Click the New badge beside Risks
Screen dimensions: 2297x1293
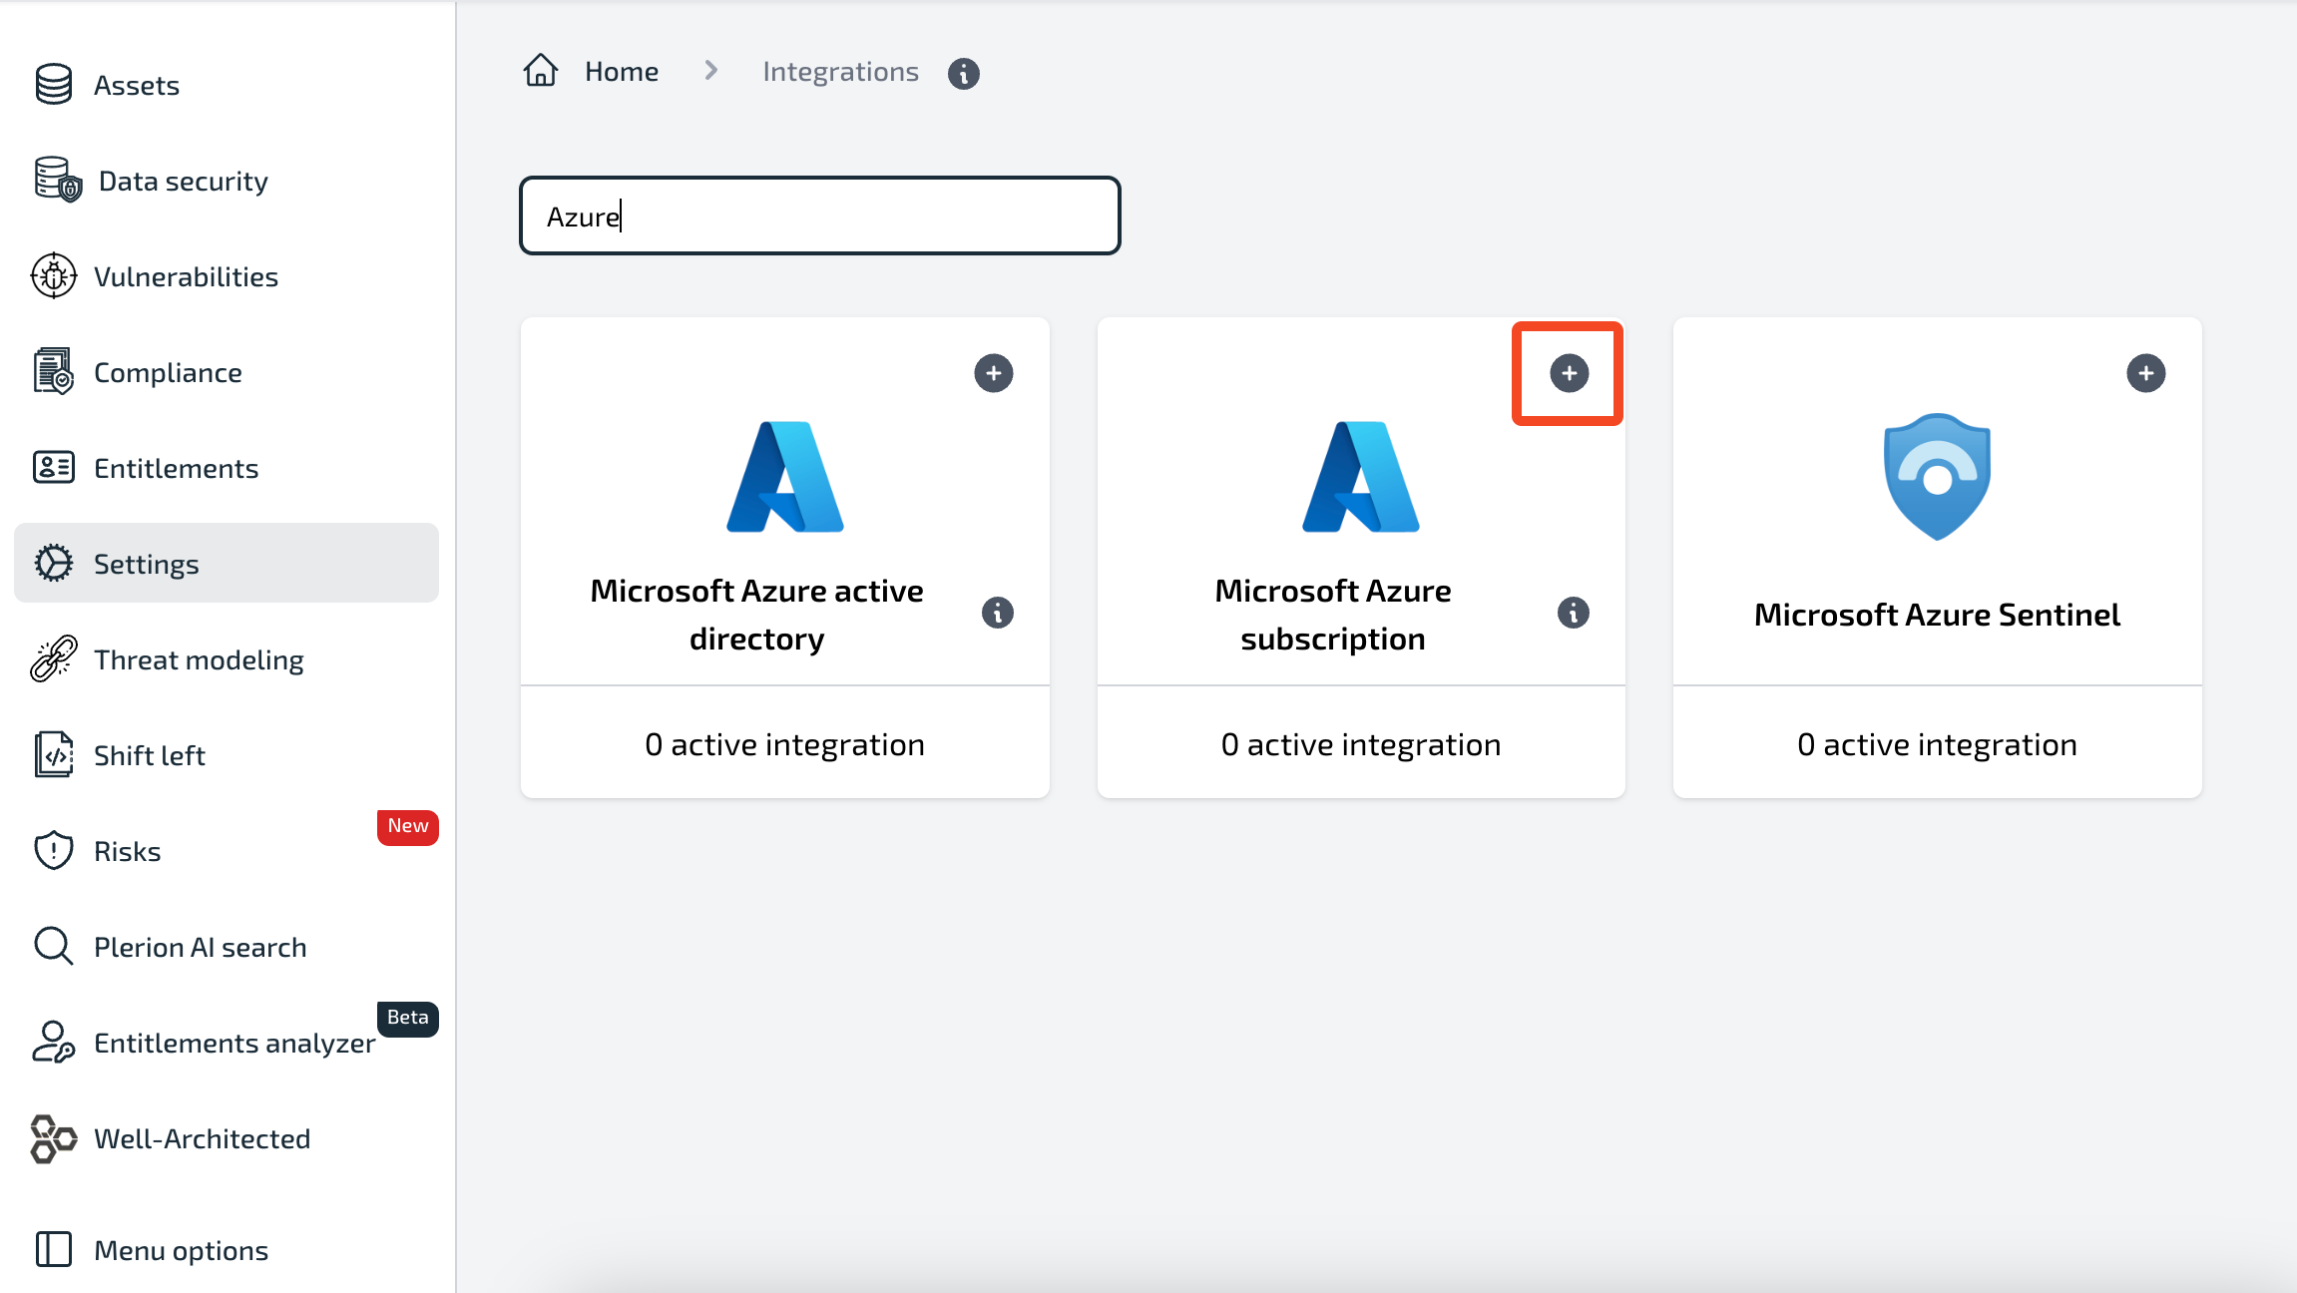[408, 826]
